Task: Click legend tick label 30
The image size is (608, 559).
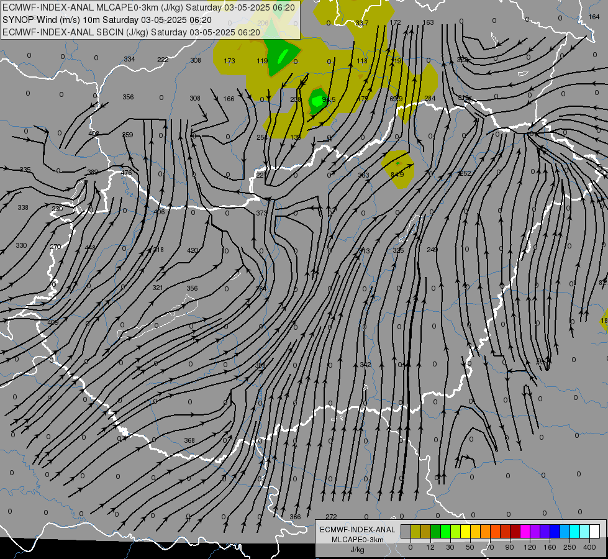Action: tap(450, 547)
